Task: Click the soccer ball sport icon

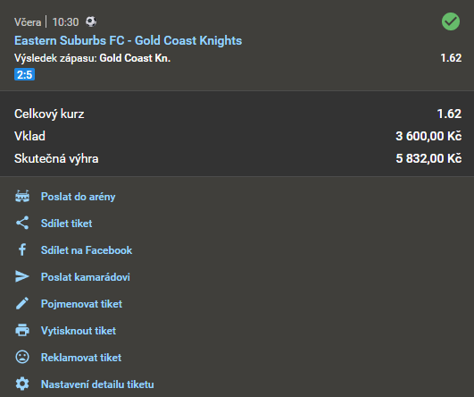Action: click(91, 21)
